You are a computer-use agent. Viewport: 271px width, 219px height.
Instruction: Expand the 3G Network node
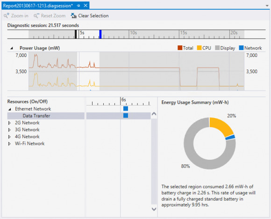click(x=9, y=130)
